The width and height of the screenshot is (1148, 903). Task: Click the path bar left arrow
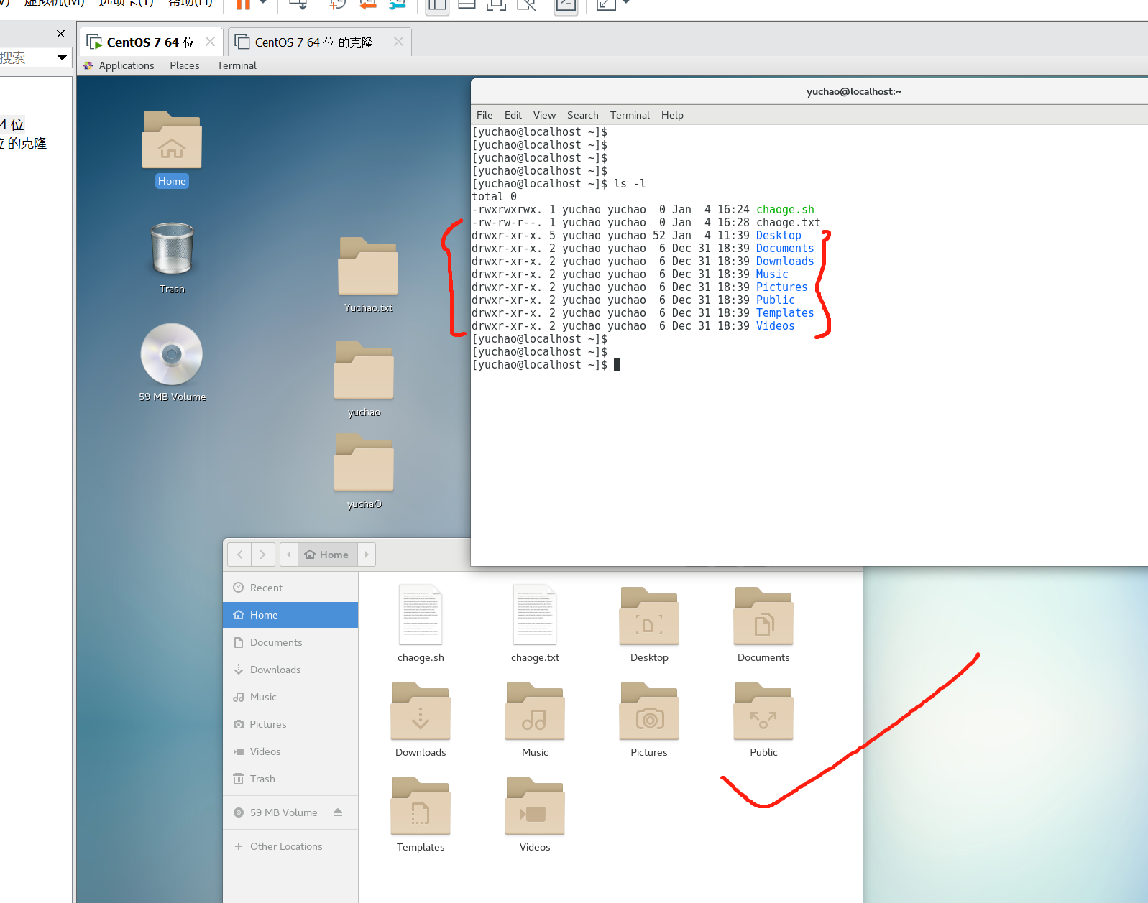point(289,555)
